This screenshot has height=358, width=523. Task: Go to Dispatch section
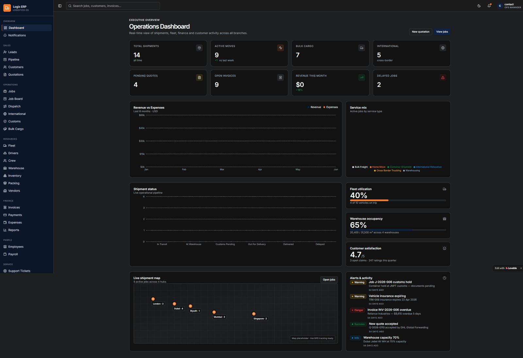[27, 106]
